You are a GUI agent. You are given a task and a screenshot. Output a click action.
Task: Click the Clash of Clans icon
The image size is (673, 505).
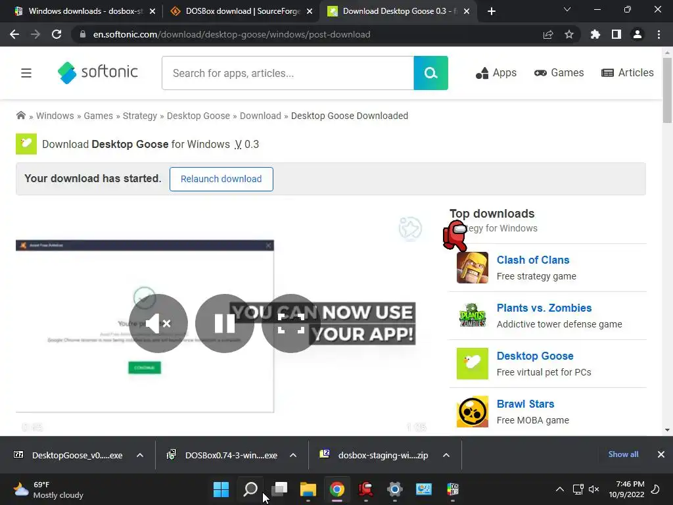click(472, 268)
